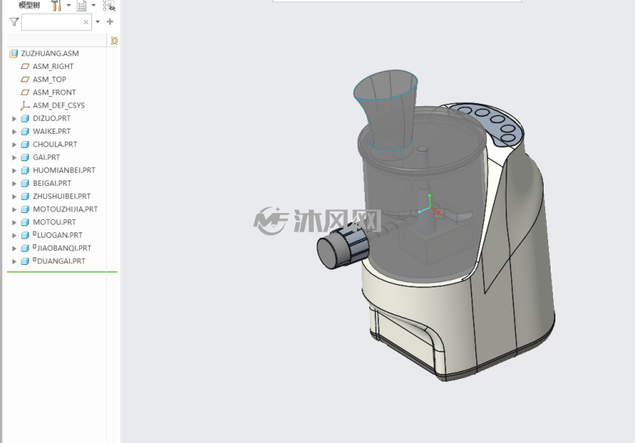Select the ASM_RIGHT datum plane

(53, 67)
